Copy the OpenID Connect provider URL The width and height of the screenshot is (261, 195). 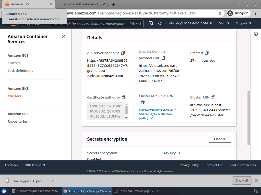164,58
